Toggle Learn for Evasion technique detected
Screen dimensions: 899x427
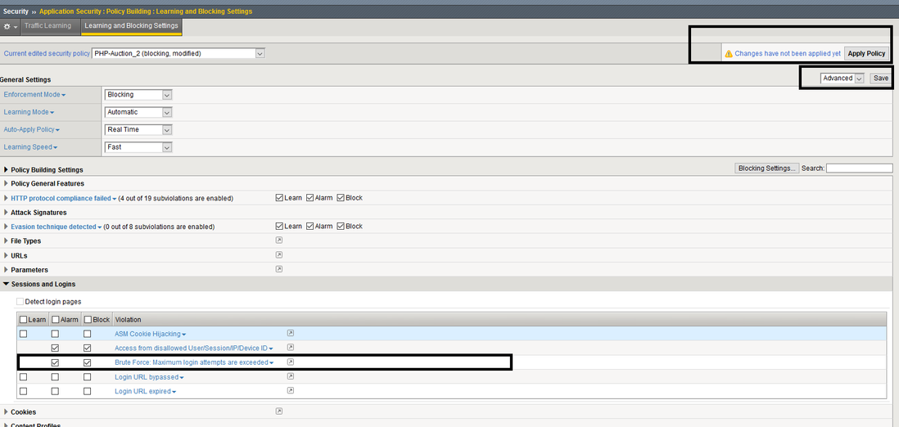point(279,227)
